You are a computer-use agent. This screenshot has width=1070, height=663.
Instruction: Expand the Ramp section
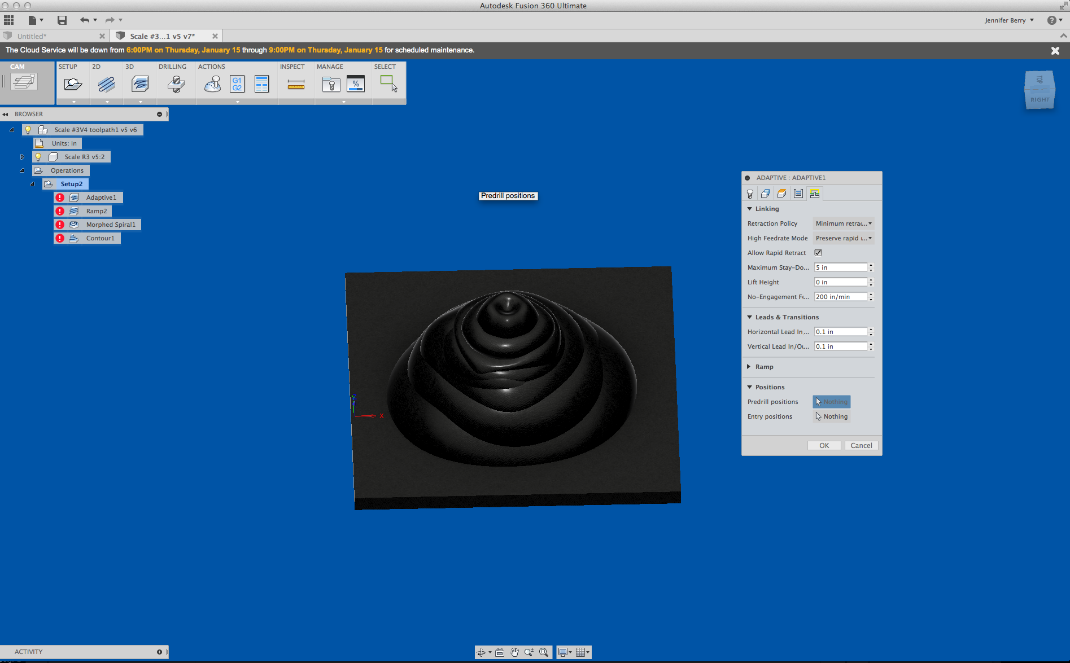click(749, 367)
